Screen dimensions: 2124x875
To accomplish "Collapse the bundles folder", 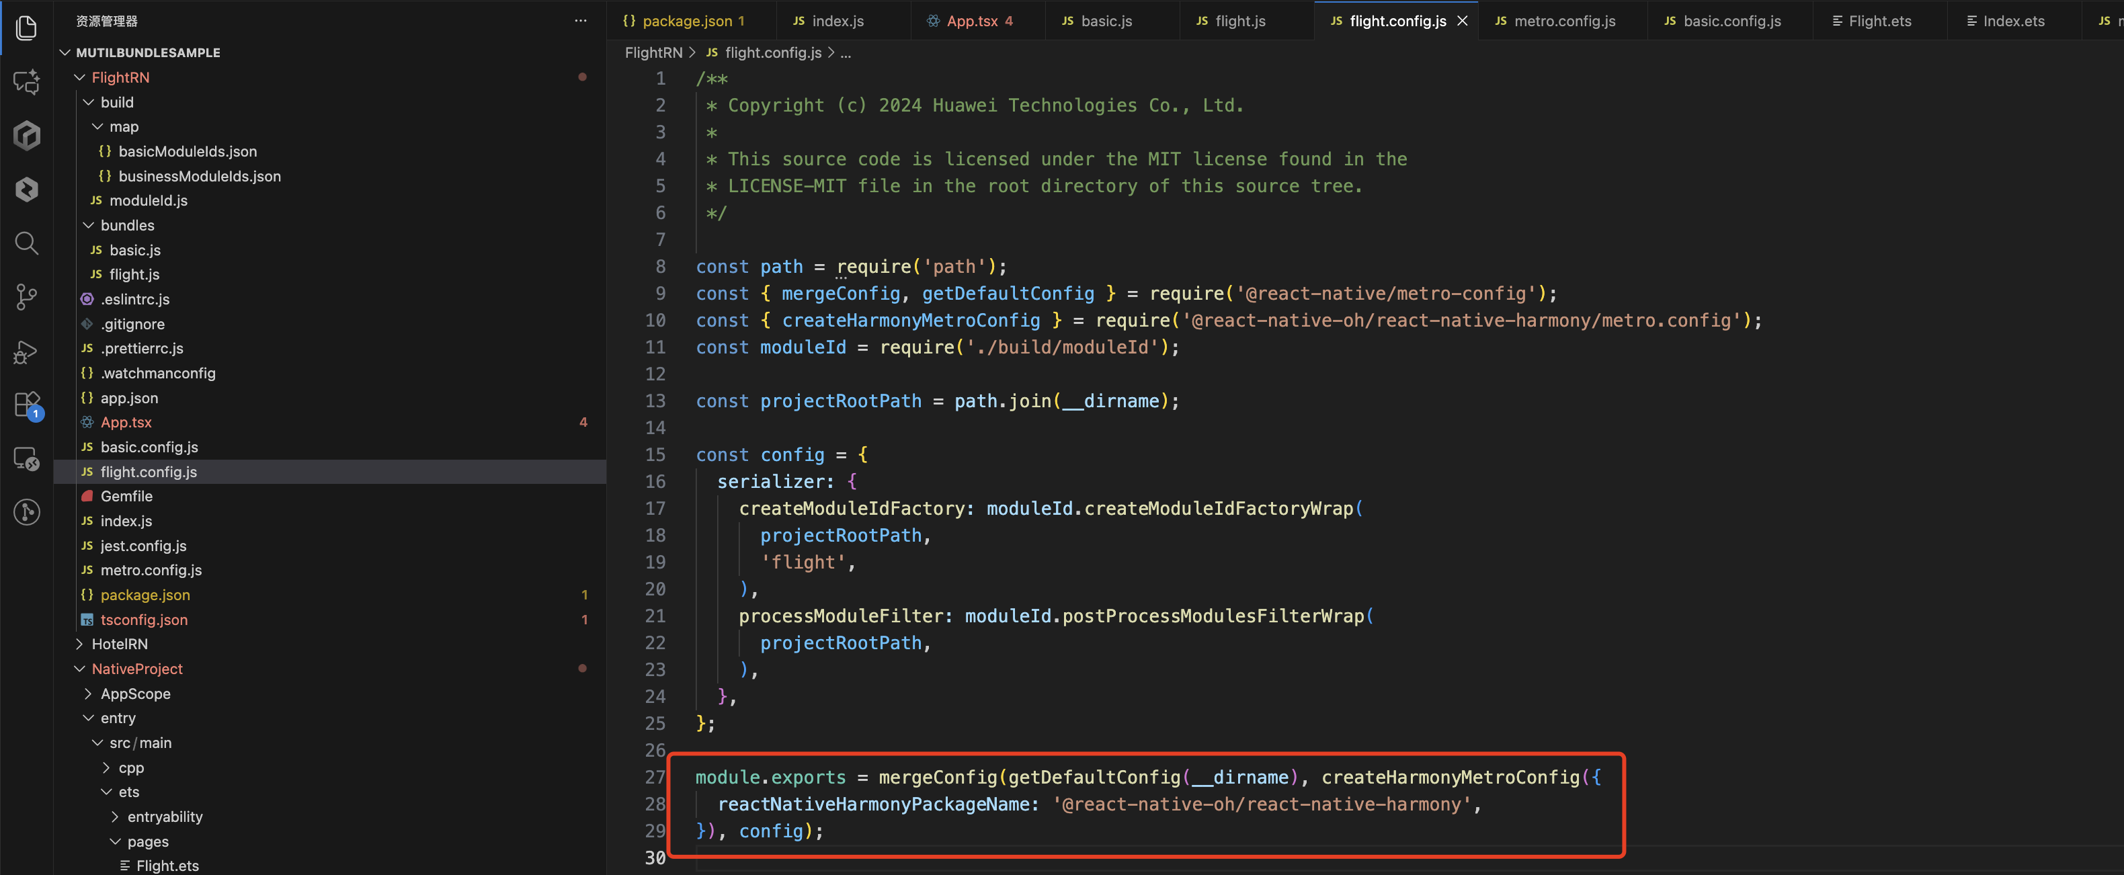I will 88,225.
